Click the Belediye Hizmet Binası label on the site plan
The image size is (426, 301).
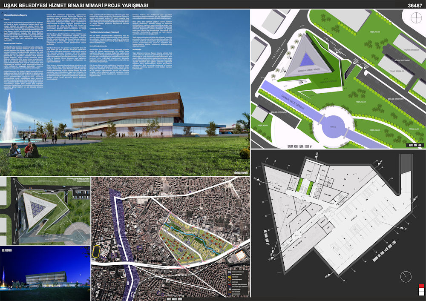pyautogui.click(x=309, y=70)
